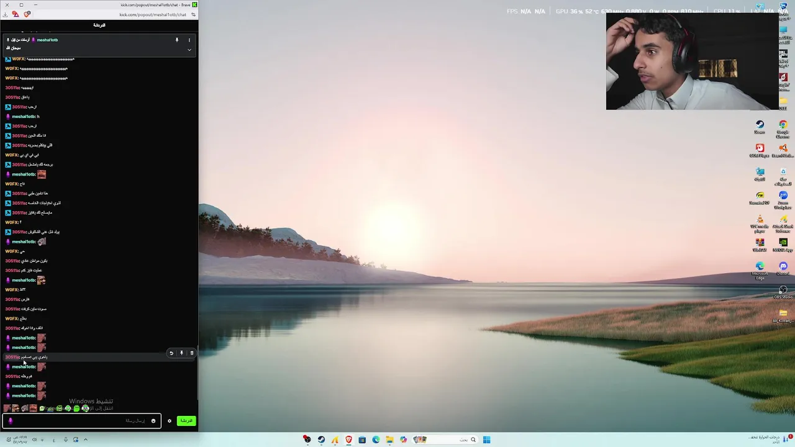Viewport: 795px width, 447px height.
Task: Open the GOM Player desktop shortcut
Action: click(x=760, y=151)
